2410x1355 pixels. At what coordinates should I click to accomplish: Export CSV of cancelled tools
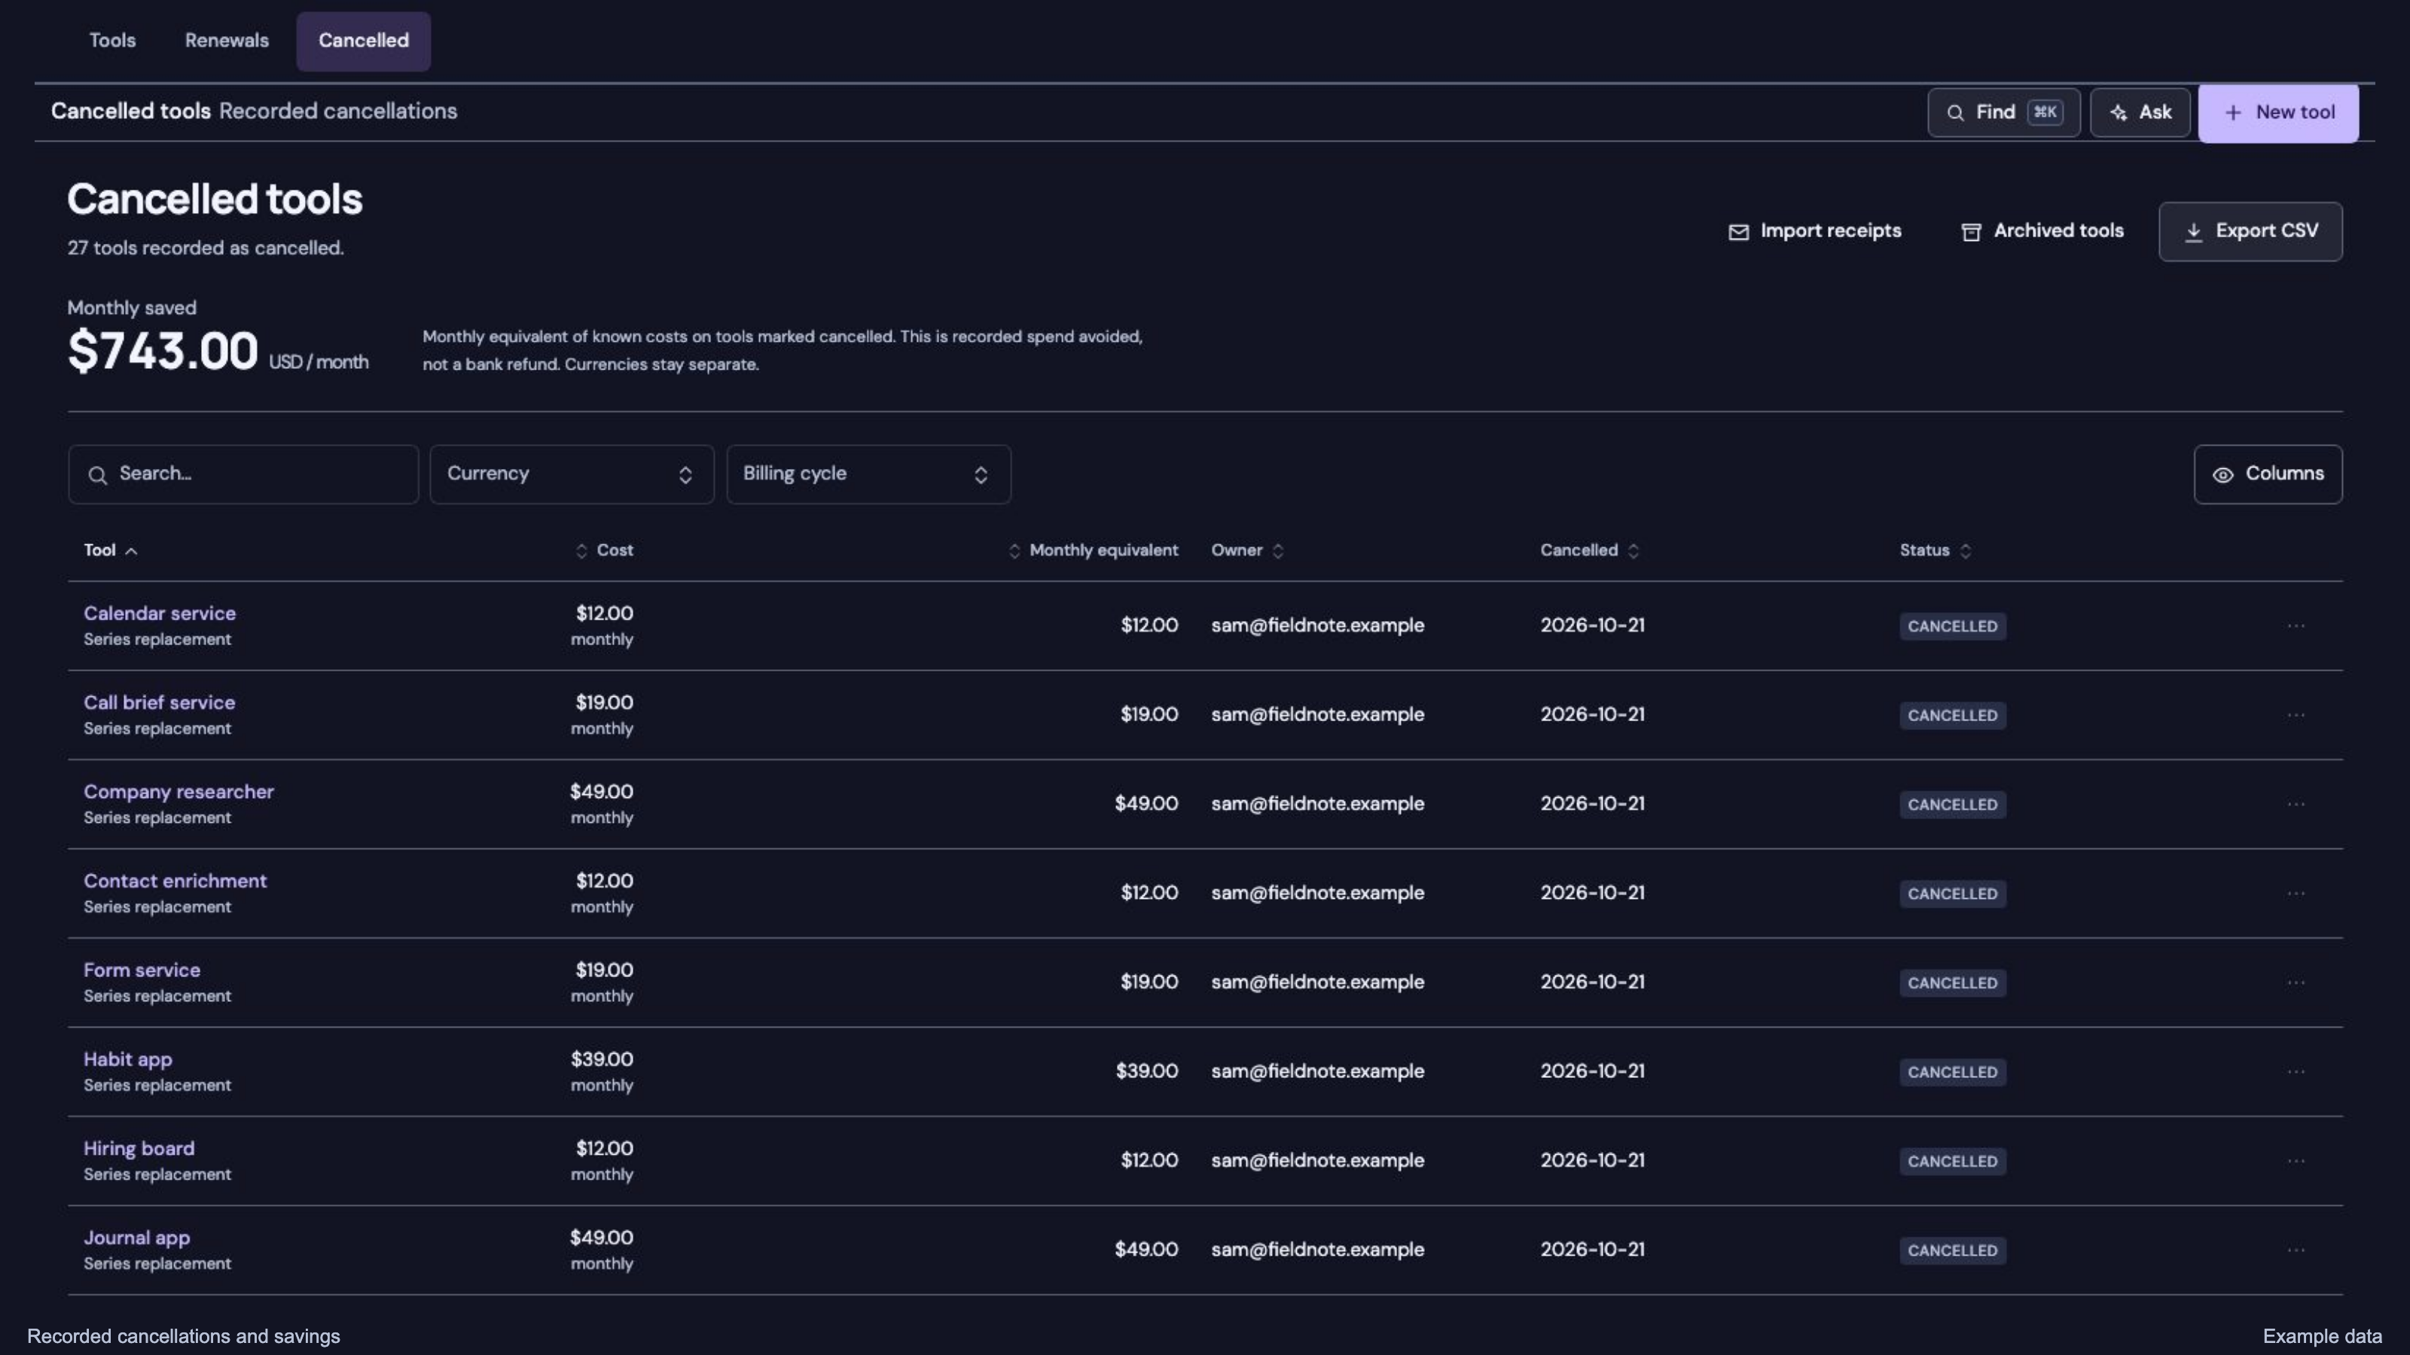[2250, 231]
